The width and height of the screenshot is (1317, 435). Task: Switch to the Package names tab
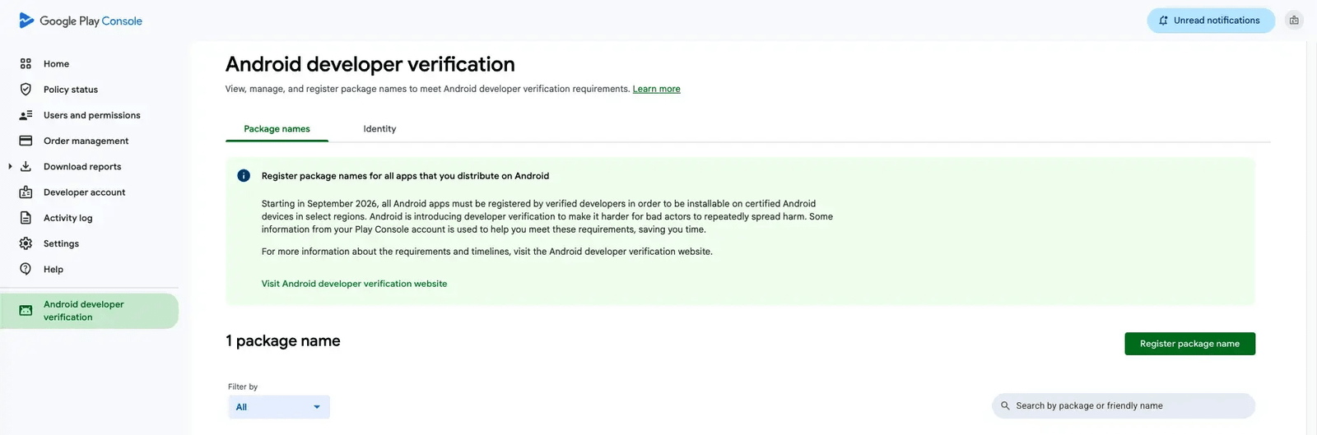[x=277, y=129]
